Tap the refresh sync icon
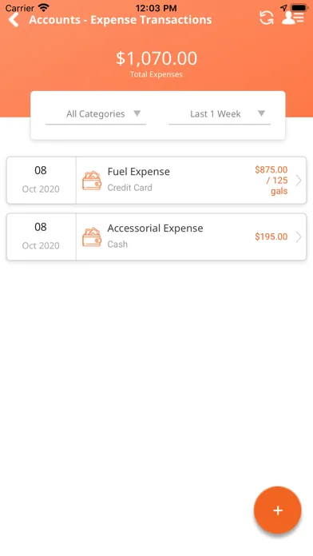The width and height of the screenshot is (313, 556). 266,18
